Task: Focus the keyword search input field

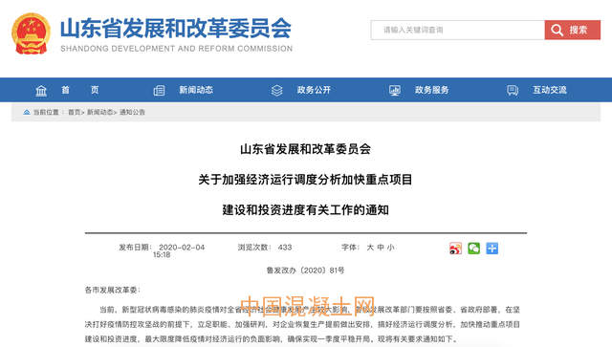Action: [458, 30]
